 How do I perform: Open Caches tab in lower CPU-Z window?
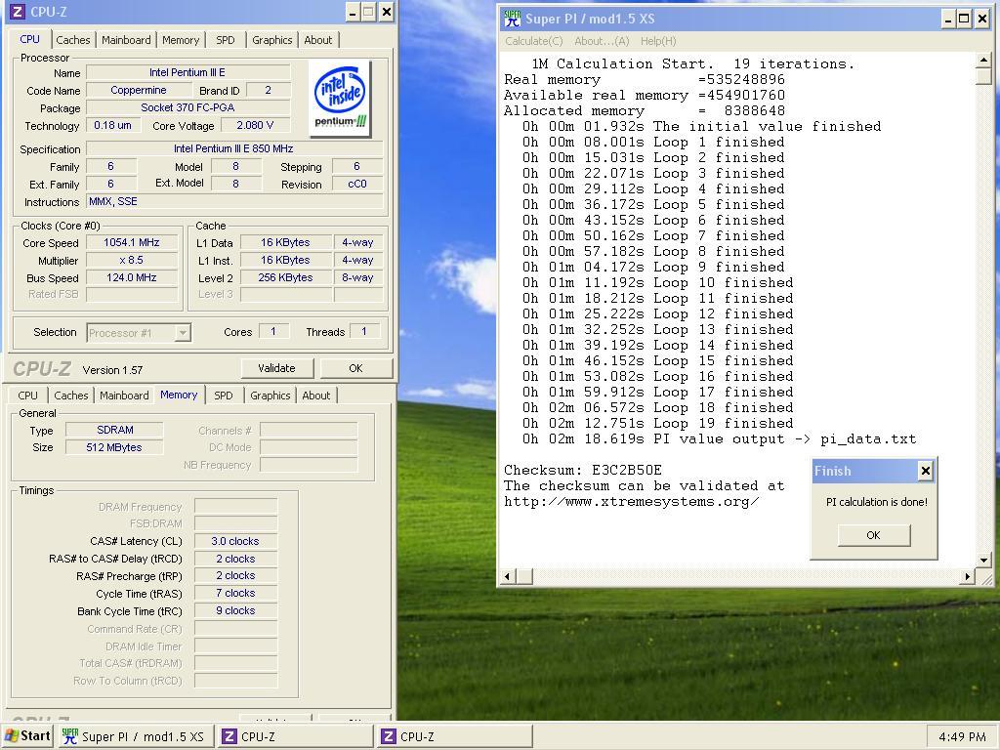pos(70,396)
